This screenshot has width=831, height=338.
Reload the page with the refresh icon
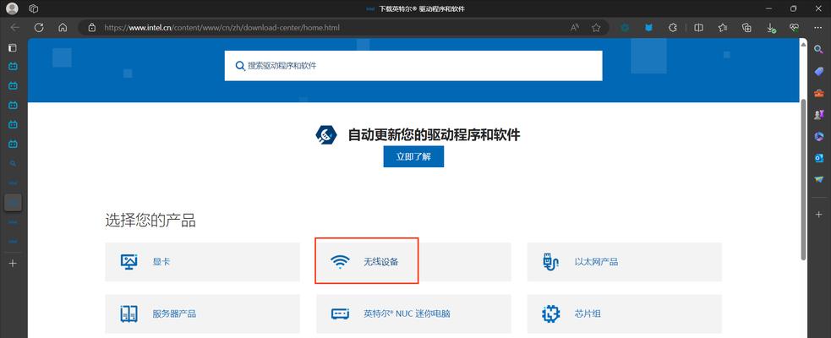(x=39, y=28)
